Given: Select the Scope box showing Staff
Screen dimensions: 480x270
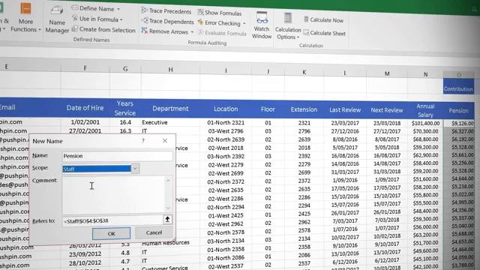Looking at the screenshot, I should [97, 169].
